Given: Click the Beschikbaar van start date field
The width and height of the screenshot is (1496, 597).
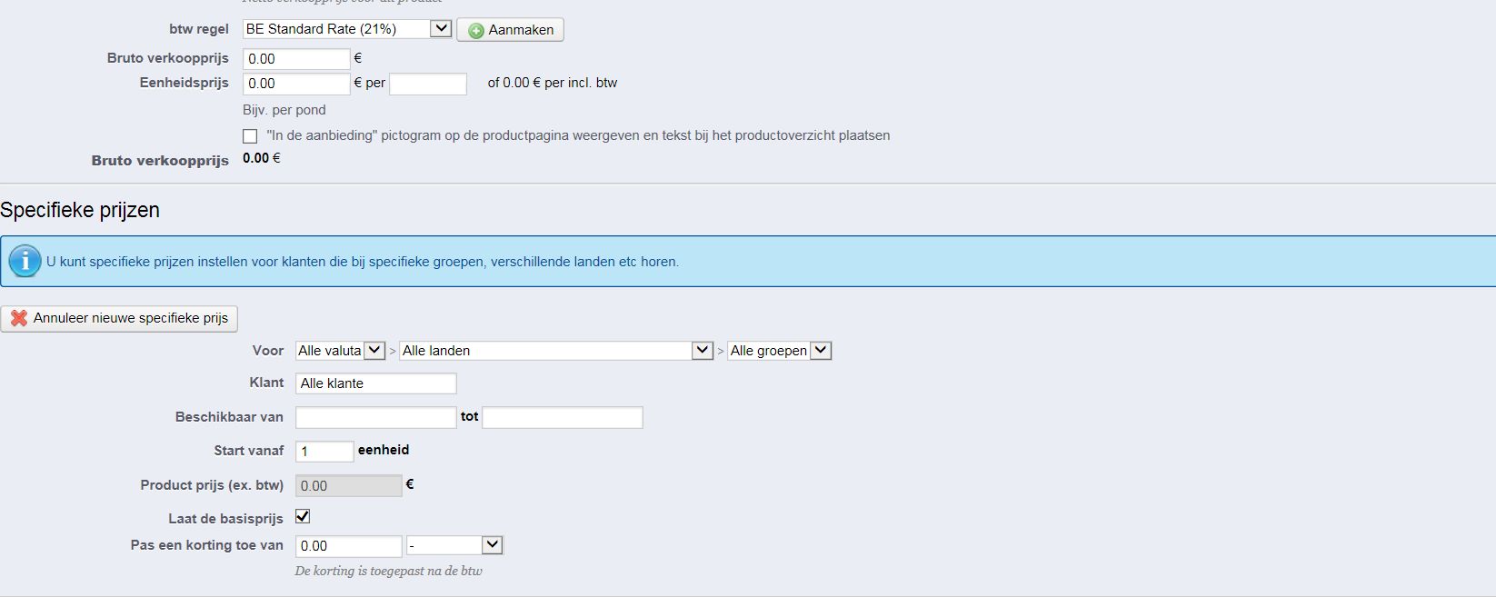Looking at the screenshot, I should click(375, 418).
